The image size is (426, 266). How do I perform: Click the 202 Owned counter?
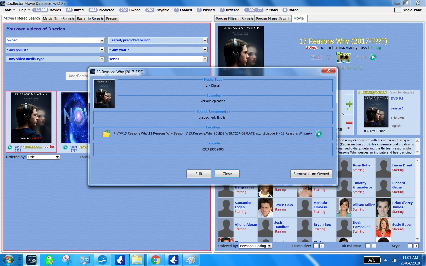pos(130,10)
